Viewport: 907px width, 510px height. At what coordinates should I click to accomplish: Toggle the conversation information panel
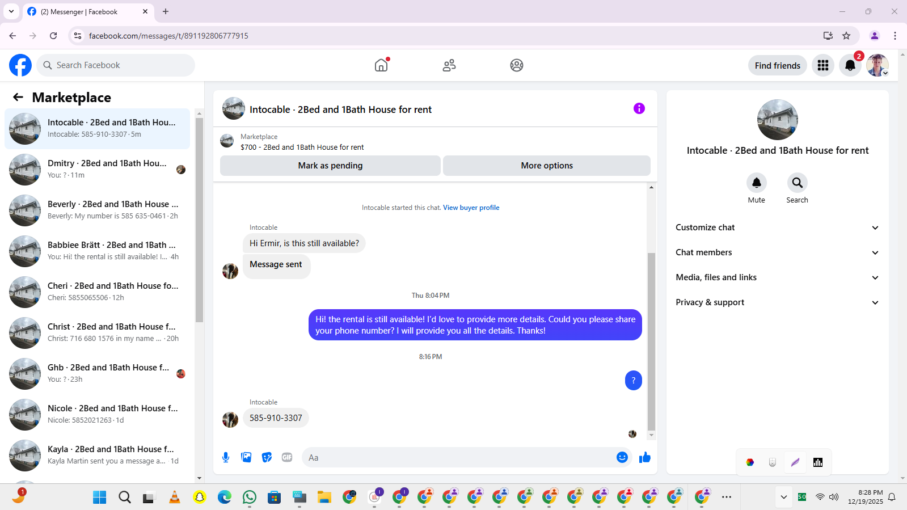point(639,108)
